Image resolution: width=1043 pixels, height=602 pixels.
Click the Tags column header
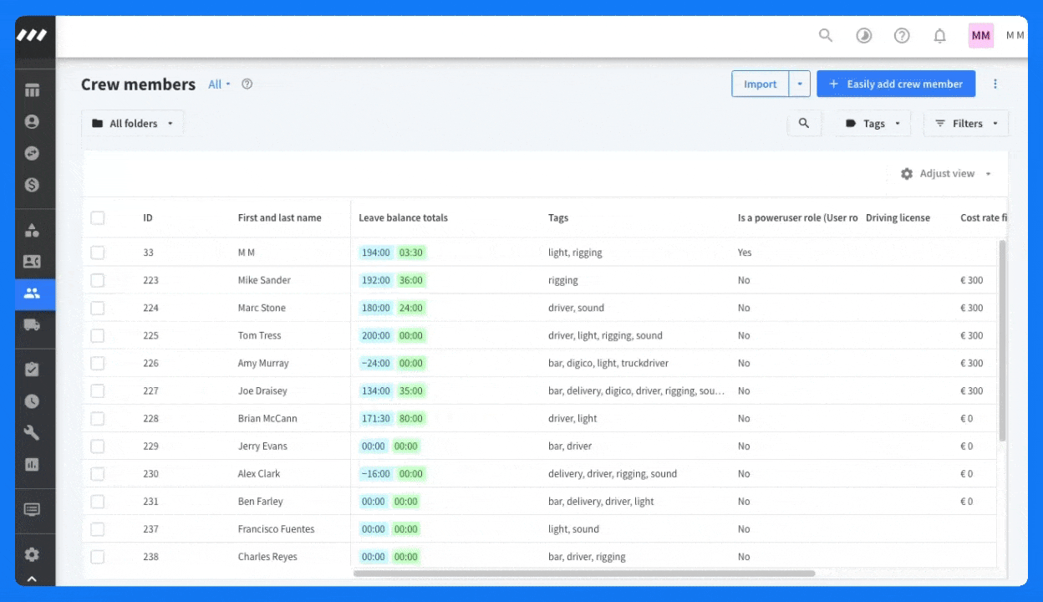(x=558, y=218)
